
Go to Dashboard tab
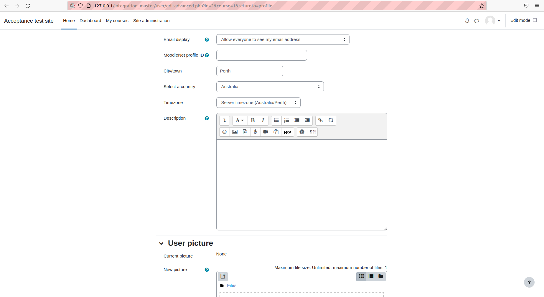pyautogui.click(x=90, y=21)
